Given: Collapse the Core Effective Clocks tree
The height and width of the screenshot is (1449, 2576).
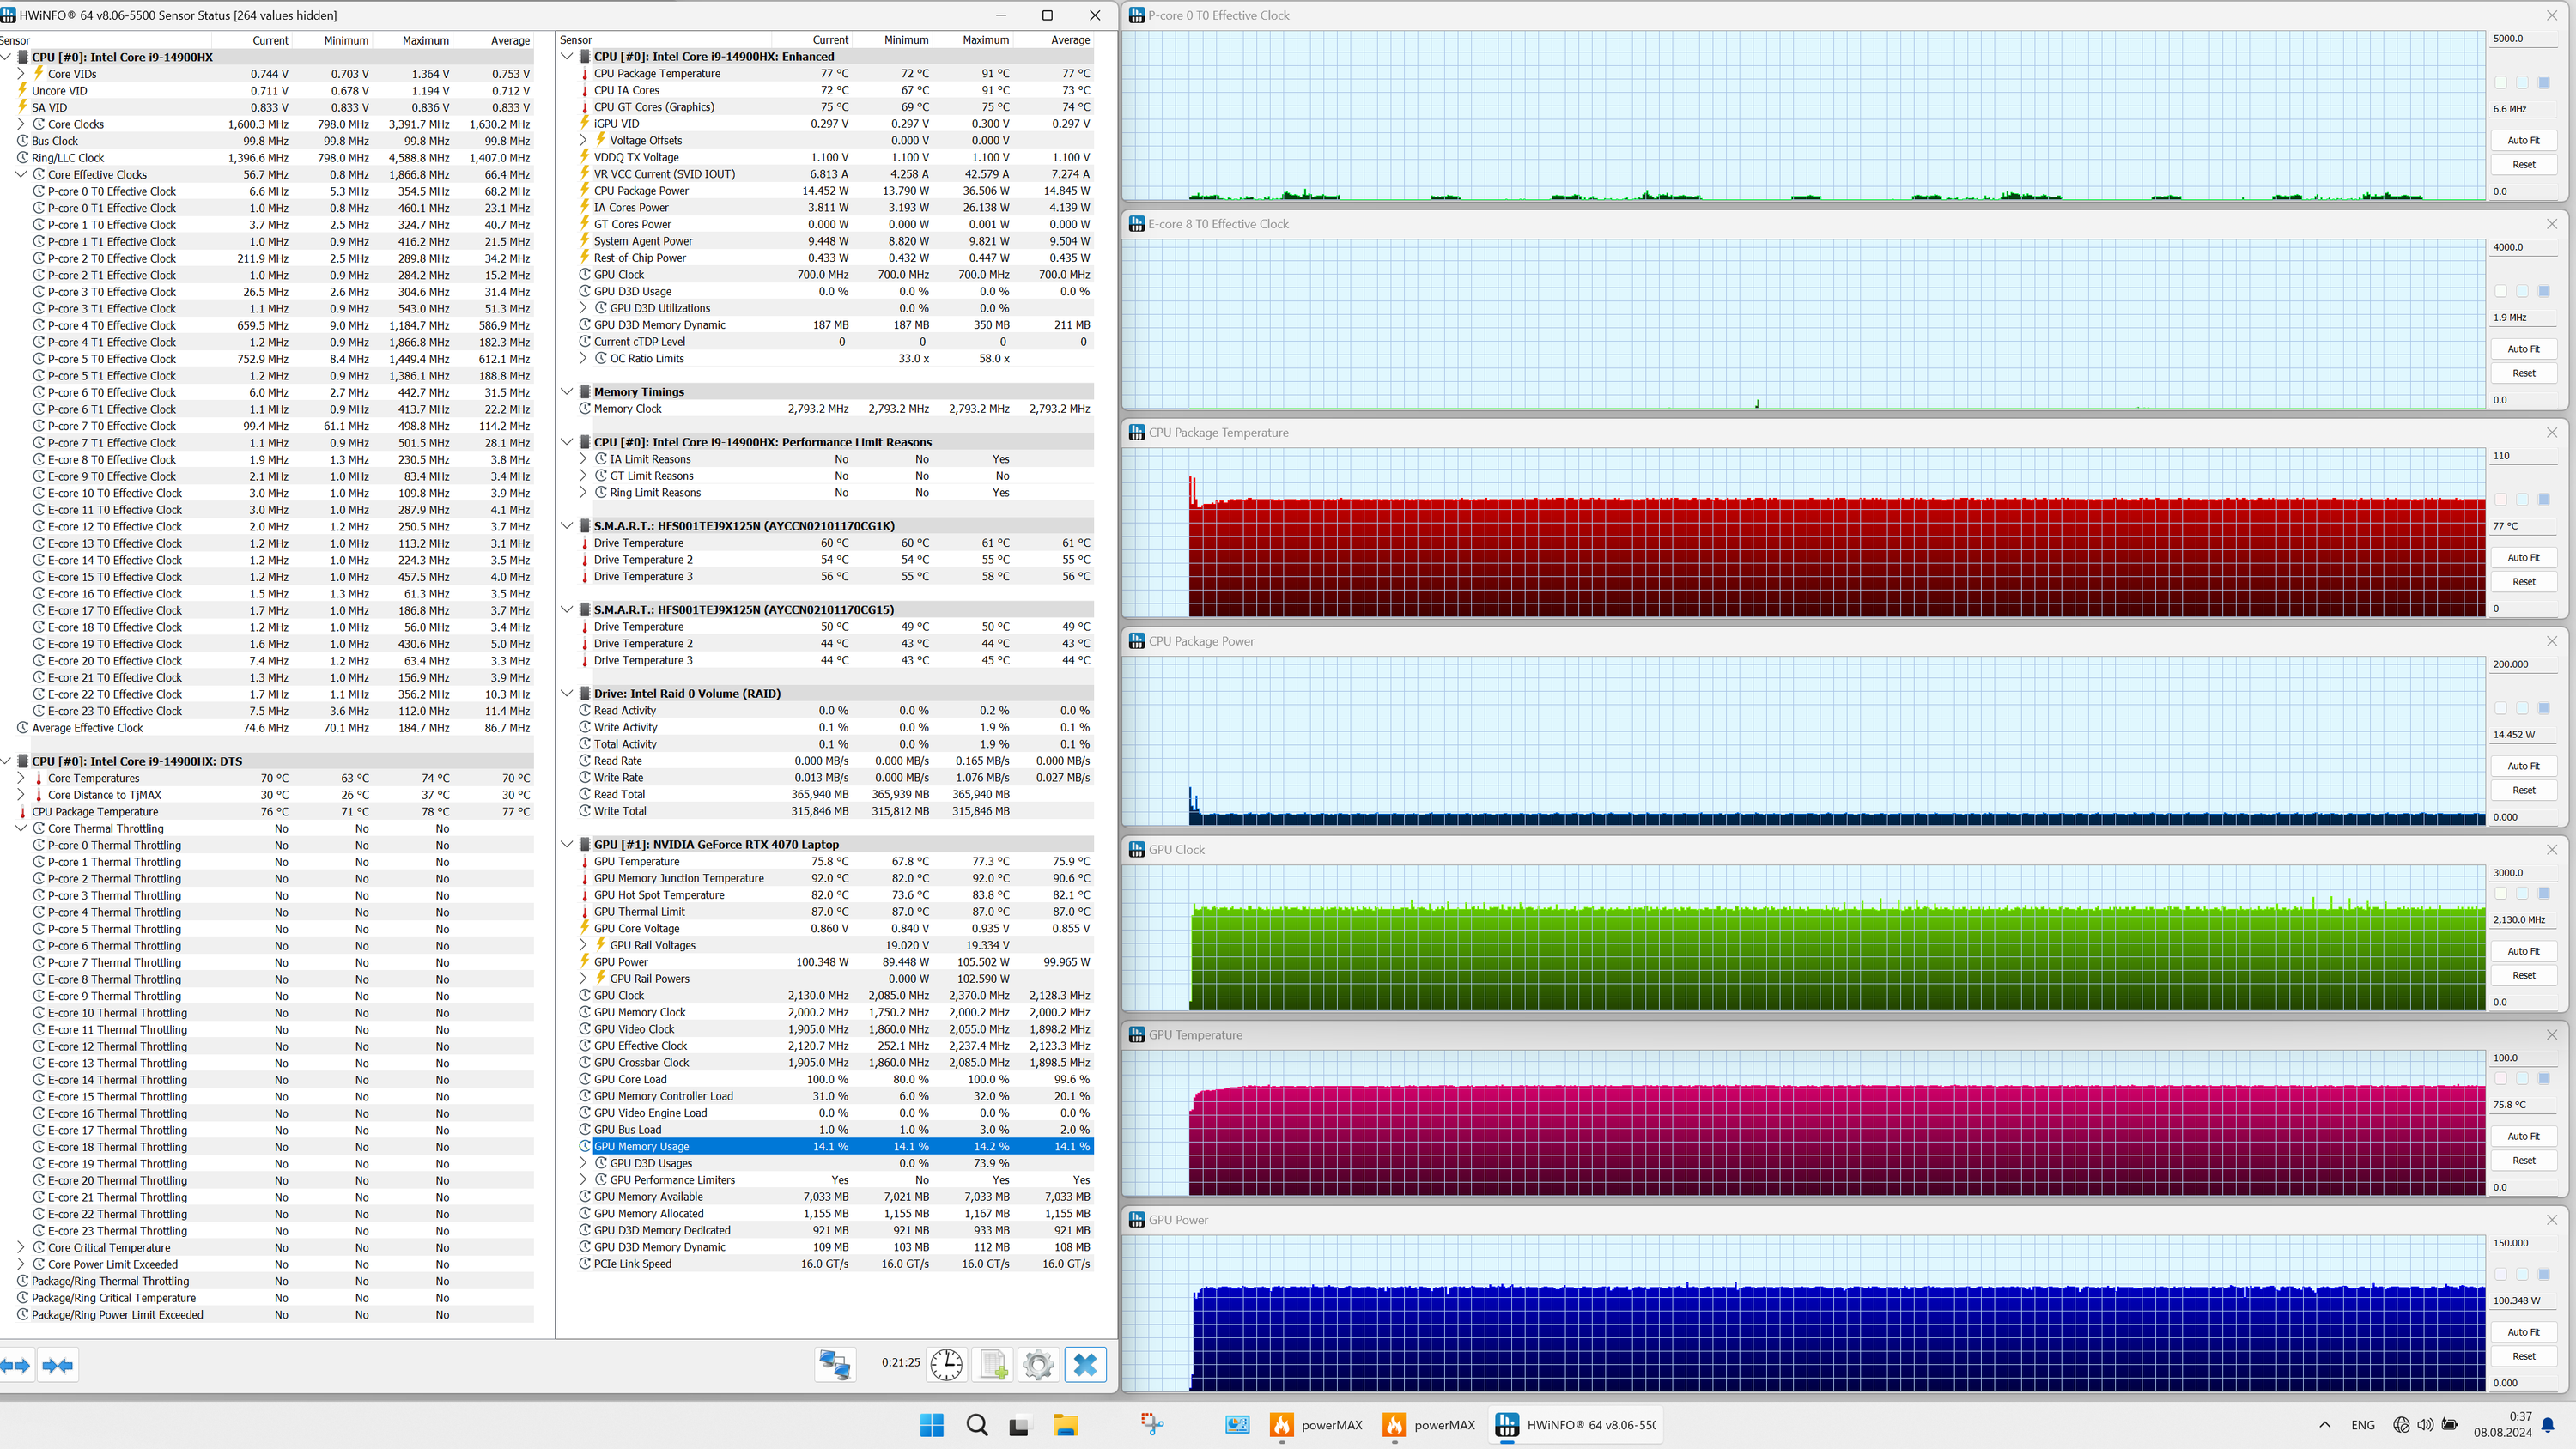Looking at the screenshot, I should (x=21, y=174).
